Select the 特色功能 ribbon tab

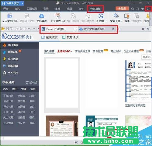(95, 9)
